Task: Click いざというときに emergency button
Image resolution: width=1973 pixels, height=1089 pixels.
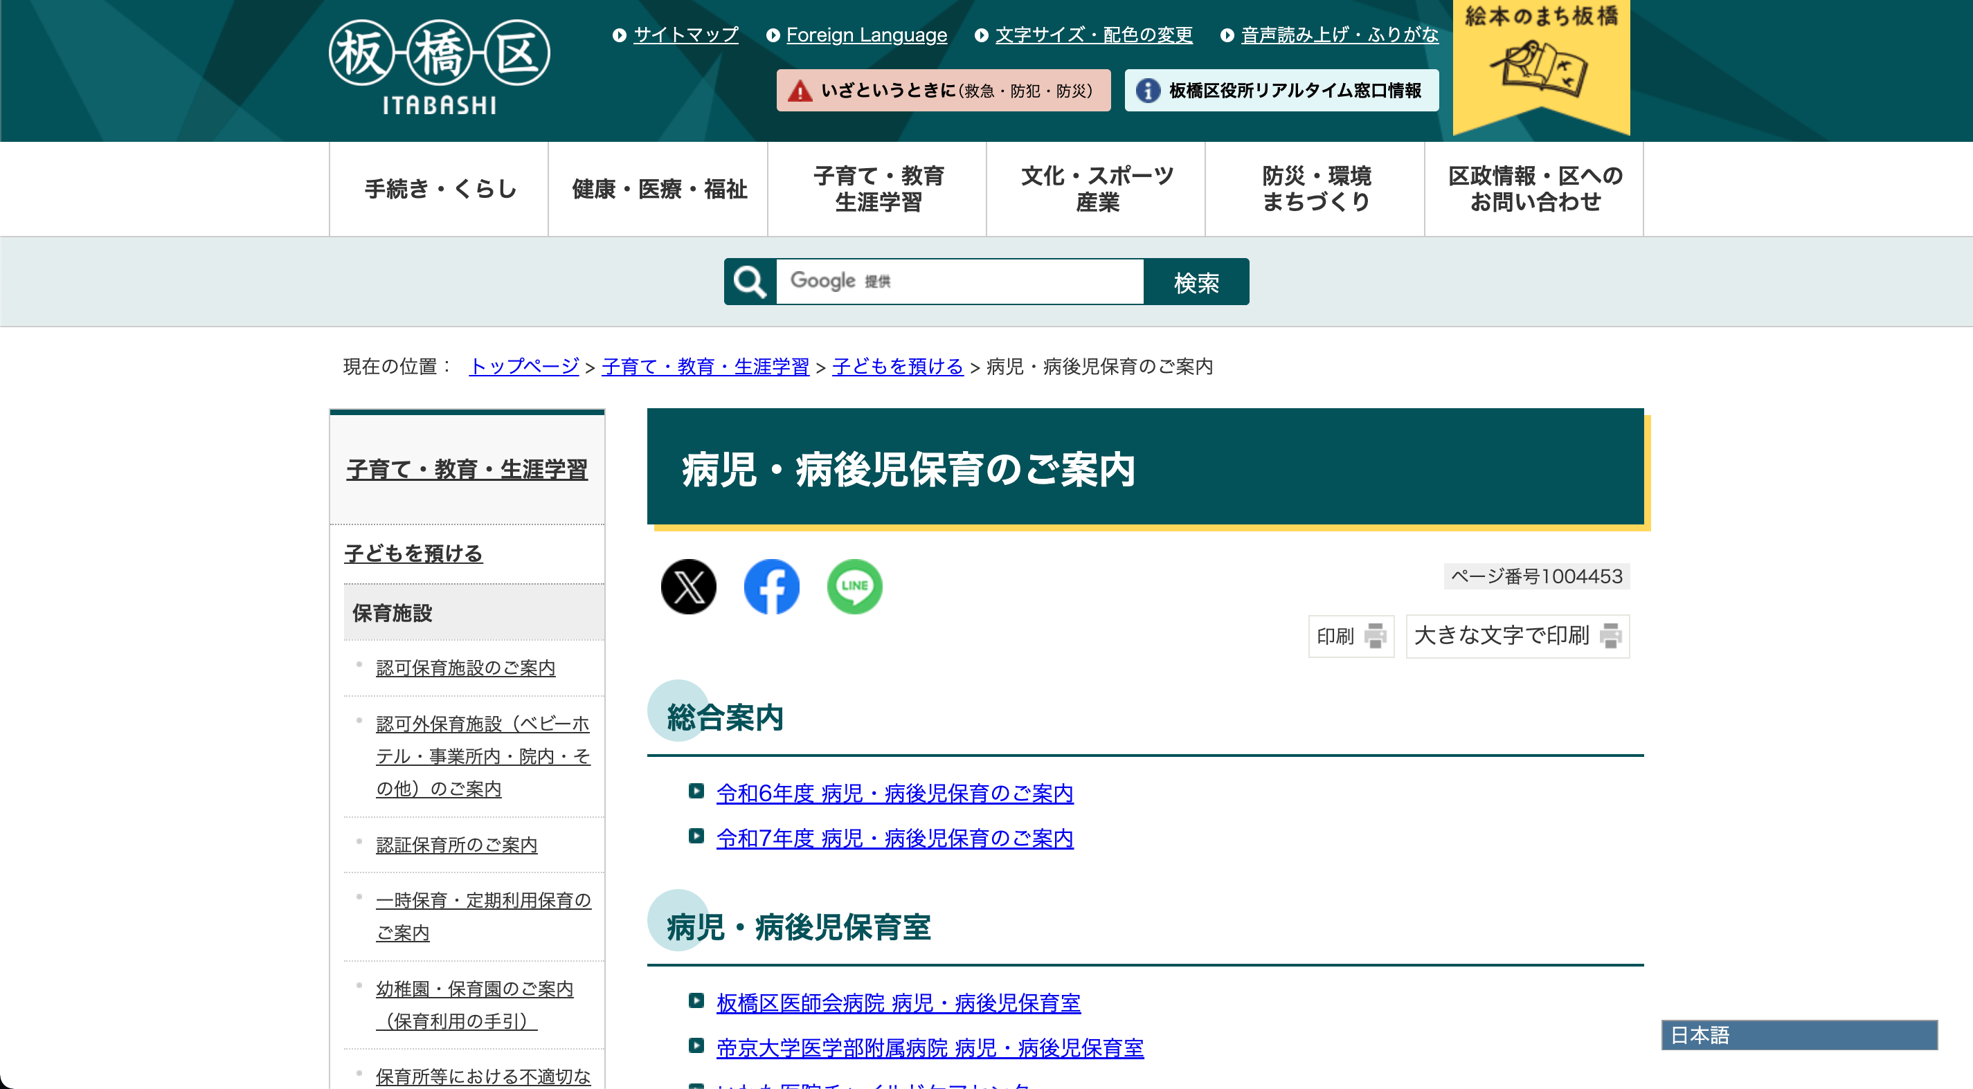Action: (944, 91)
